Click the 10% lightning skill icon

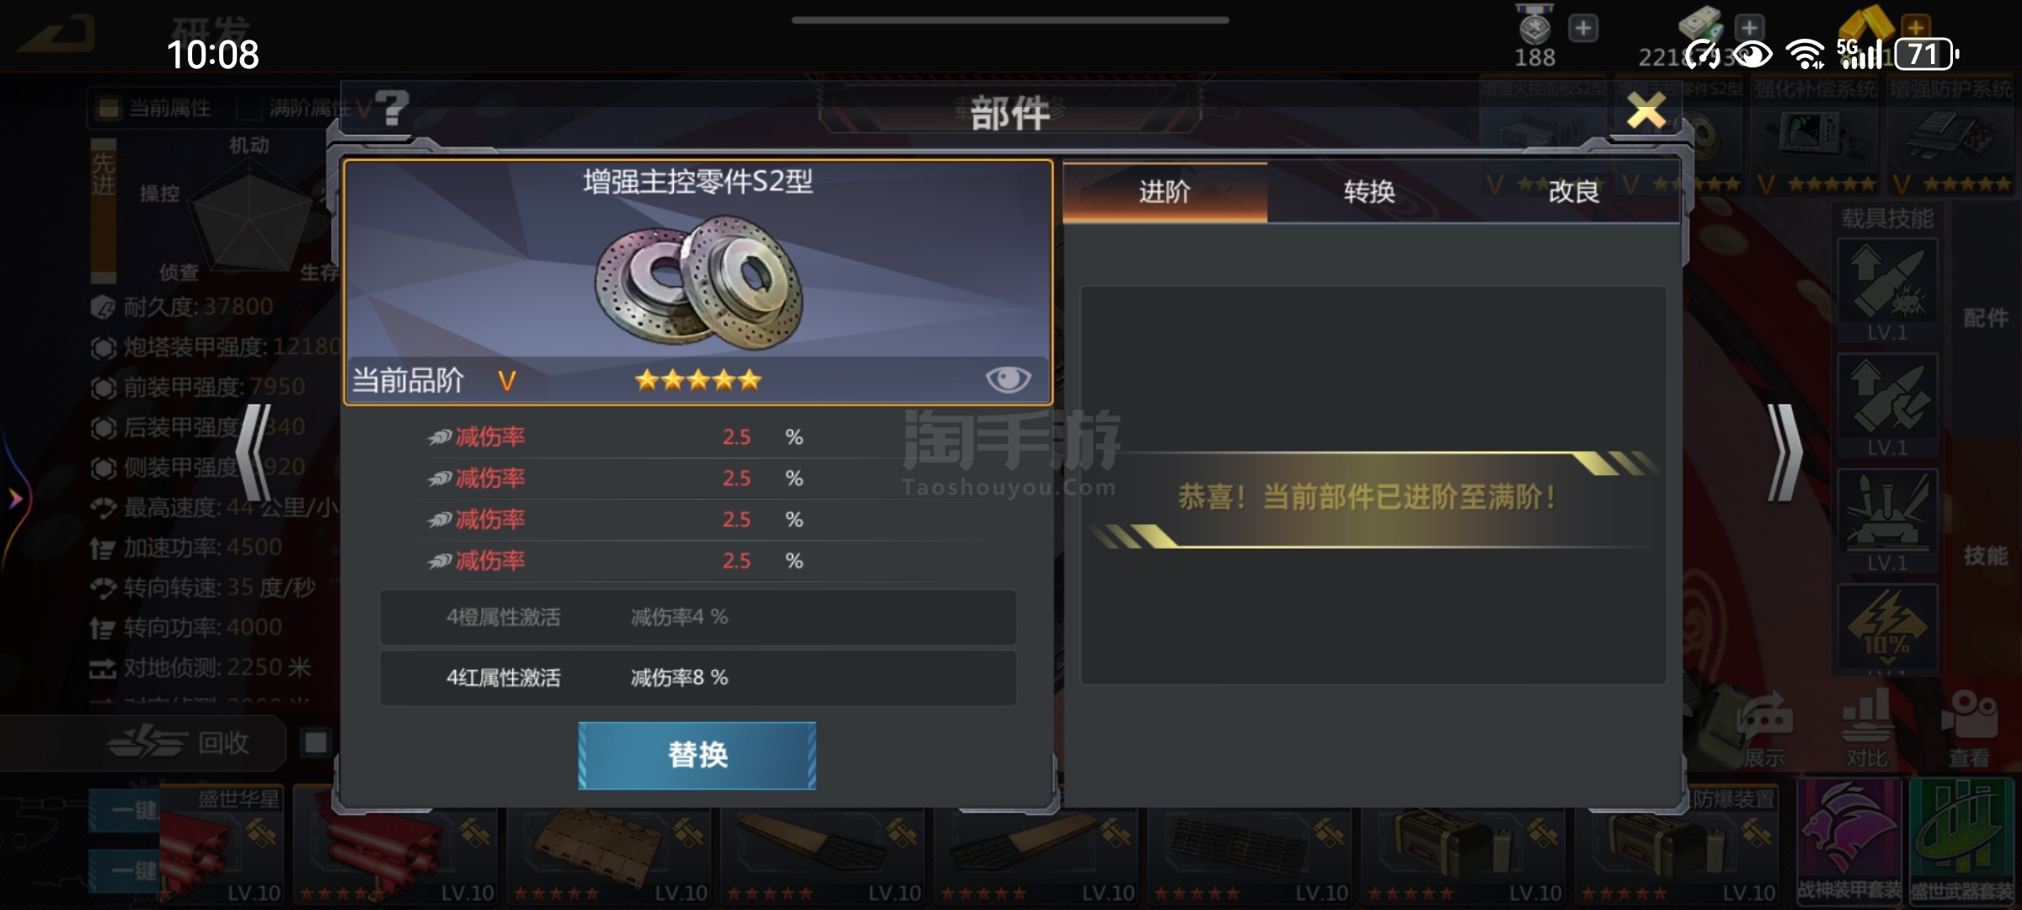[1887, 629]
